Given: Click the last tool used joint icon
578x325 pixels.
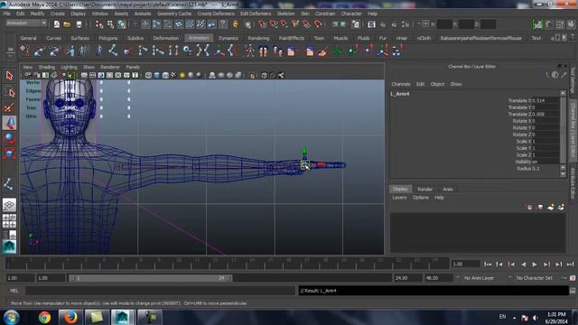Looking at the screenshot, I should (x=8, y=184).
